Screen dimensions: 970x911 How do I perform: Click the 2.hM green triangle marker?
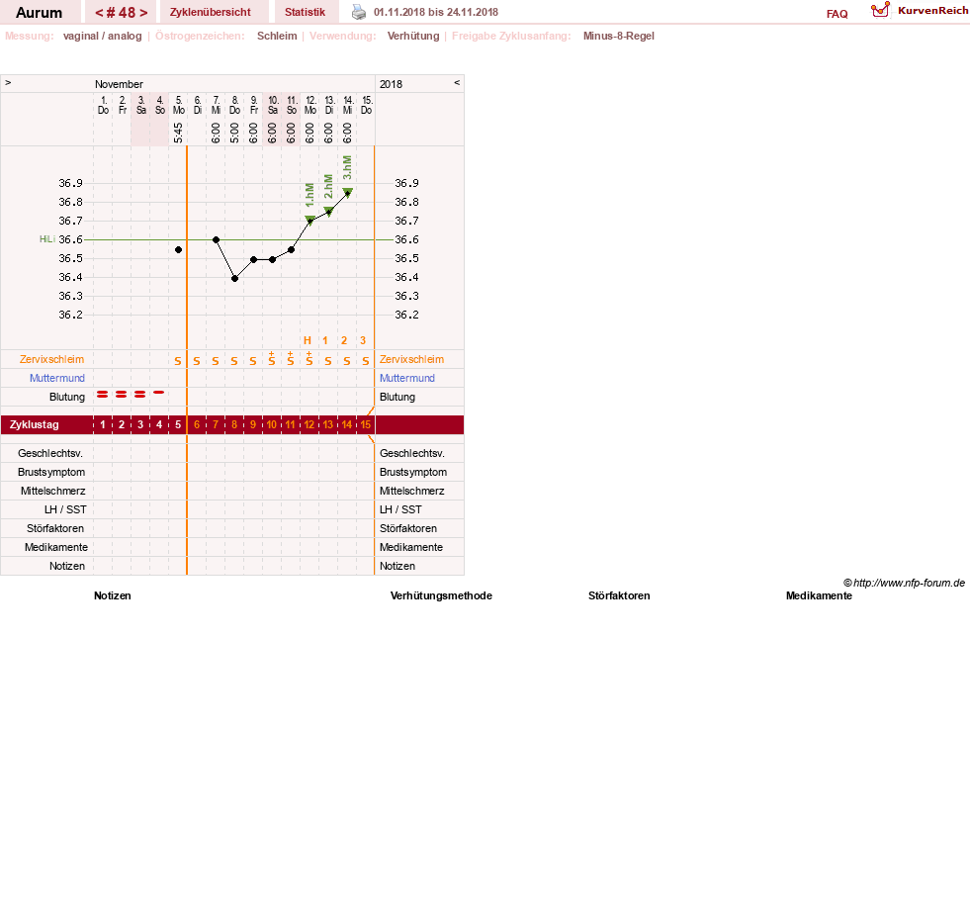(328, 211)
